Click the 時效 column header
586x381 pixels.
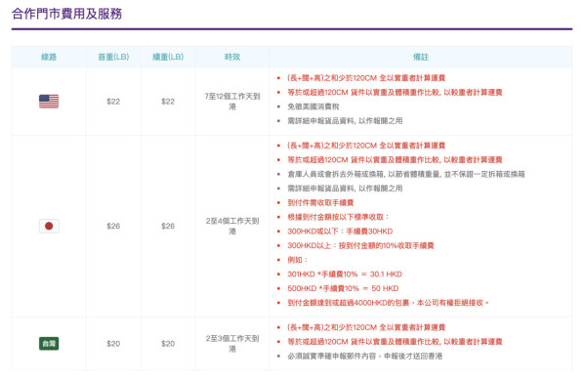pos(232,57)
